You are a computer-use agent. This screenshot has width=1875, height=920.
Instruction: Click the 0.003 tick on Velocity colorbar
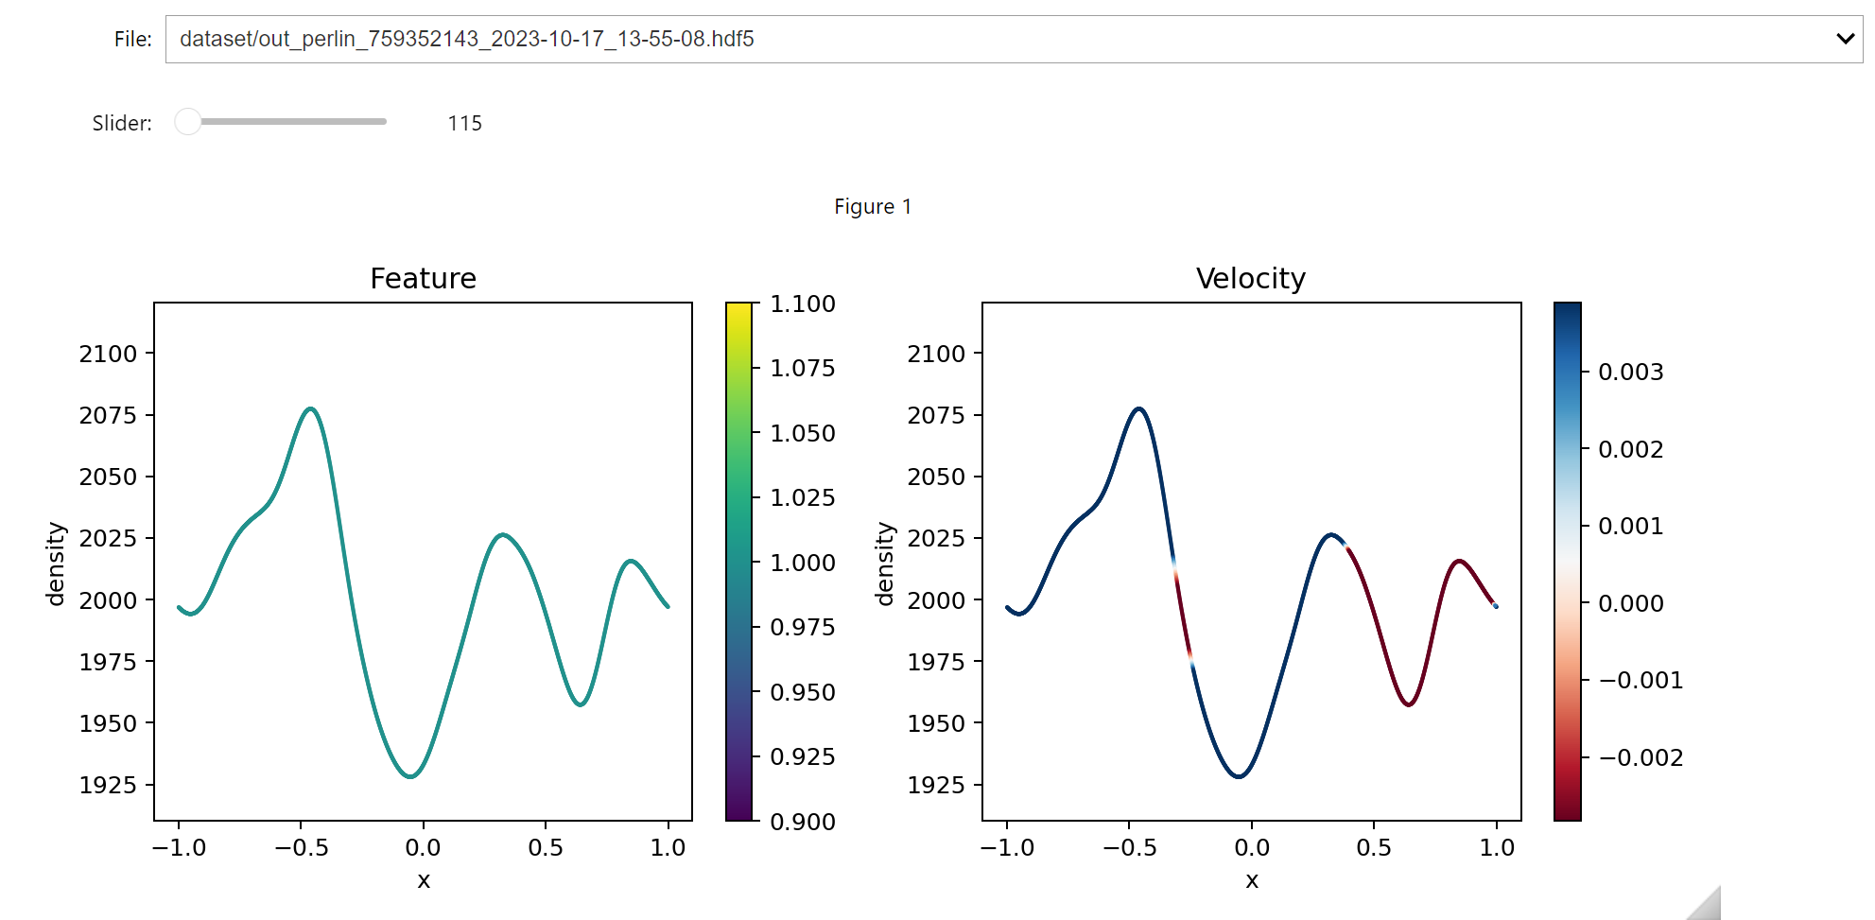pyautogui.click(x=1629, y=372)
